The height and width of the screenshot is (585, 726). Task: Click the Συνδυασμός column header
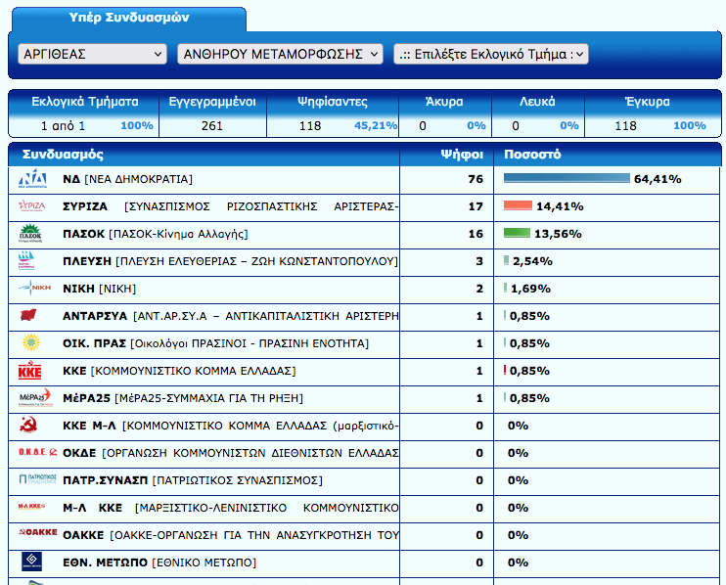tap(63, 155)
